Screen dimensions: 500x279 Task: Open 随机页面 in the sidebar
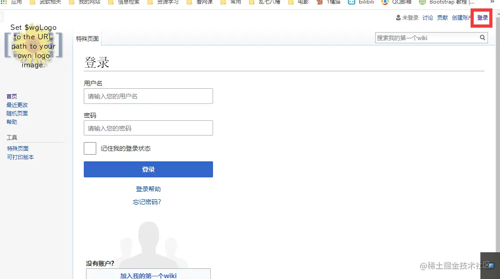pyautogui.click(x=17, y=114)
